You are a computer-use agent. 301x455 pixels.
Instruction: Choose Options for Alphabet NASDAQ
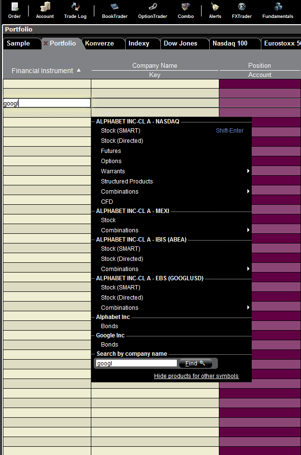point(111,161)
